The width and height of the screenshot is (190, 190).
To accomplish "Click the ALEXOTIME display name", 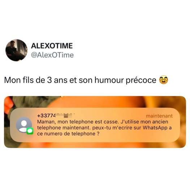I will pyautogui.click(x=52, y=46).
